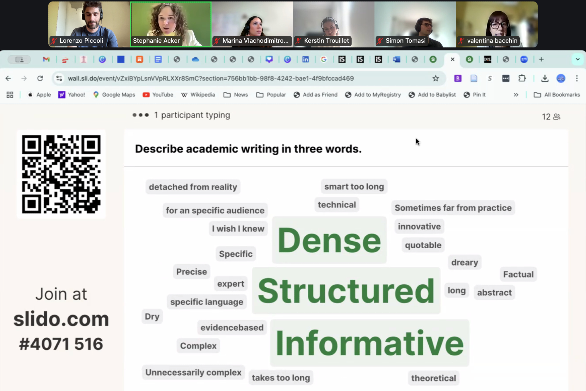Click the site information icon in address bar
Screen dimensions: 586x391
pyautogui.click(x=59, y=78)
